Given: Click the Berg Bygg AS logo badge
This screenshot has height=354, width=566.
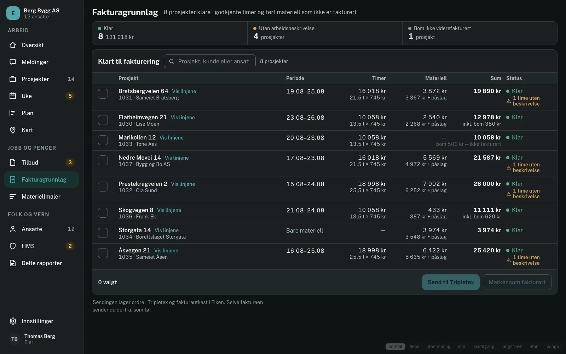Looking at the screenshot, I should pos(13,13).
